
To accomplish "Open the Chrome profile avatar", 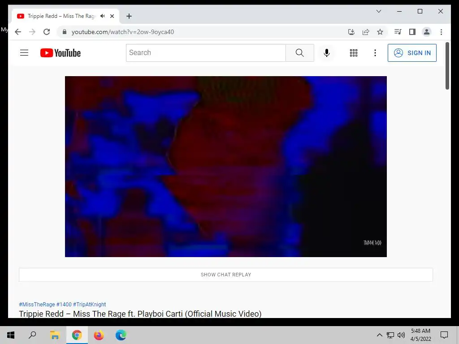I will [427, 32].
